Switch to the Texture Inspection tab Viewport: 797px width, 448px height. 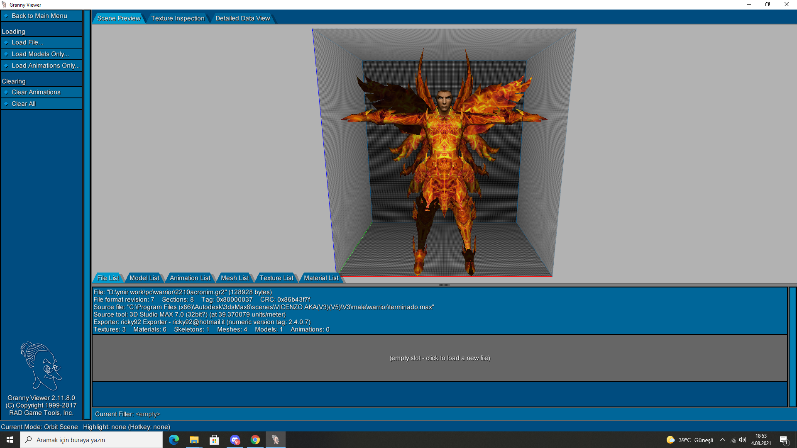point(178,18)
